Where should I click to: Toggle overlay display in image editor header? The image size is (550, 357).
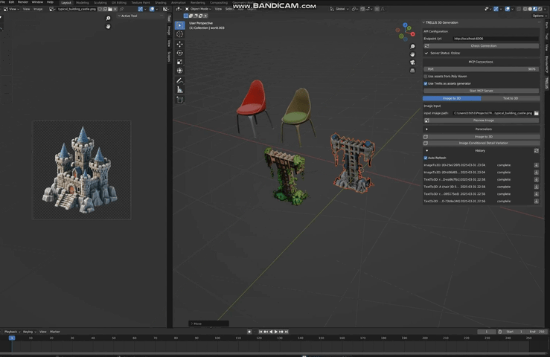pyautogui.click(x=152, y=9)
